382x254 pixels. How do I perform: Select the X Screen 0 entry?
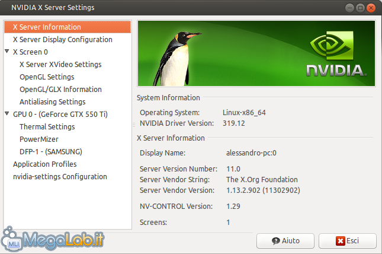[30, 52]
